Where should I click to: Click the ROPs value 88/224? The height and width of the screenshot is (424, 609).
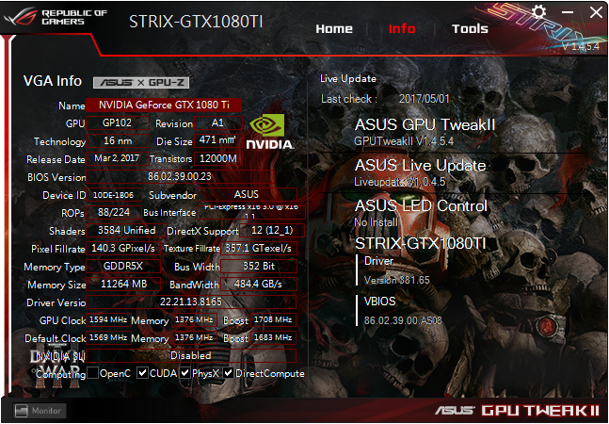click(113, 212)
